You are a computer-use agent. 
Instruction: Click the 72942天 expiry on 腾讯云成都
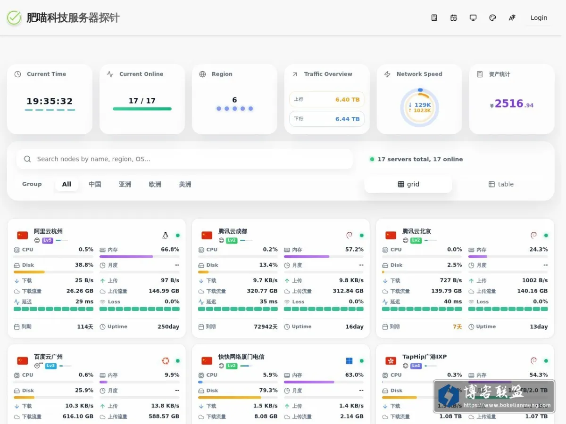click(x=266, y=326)
